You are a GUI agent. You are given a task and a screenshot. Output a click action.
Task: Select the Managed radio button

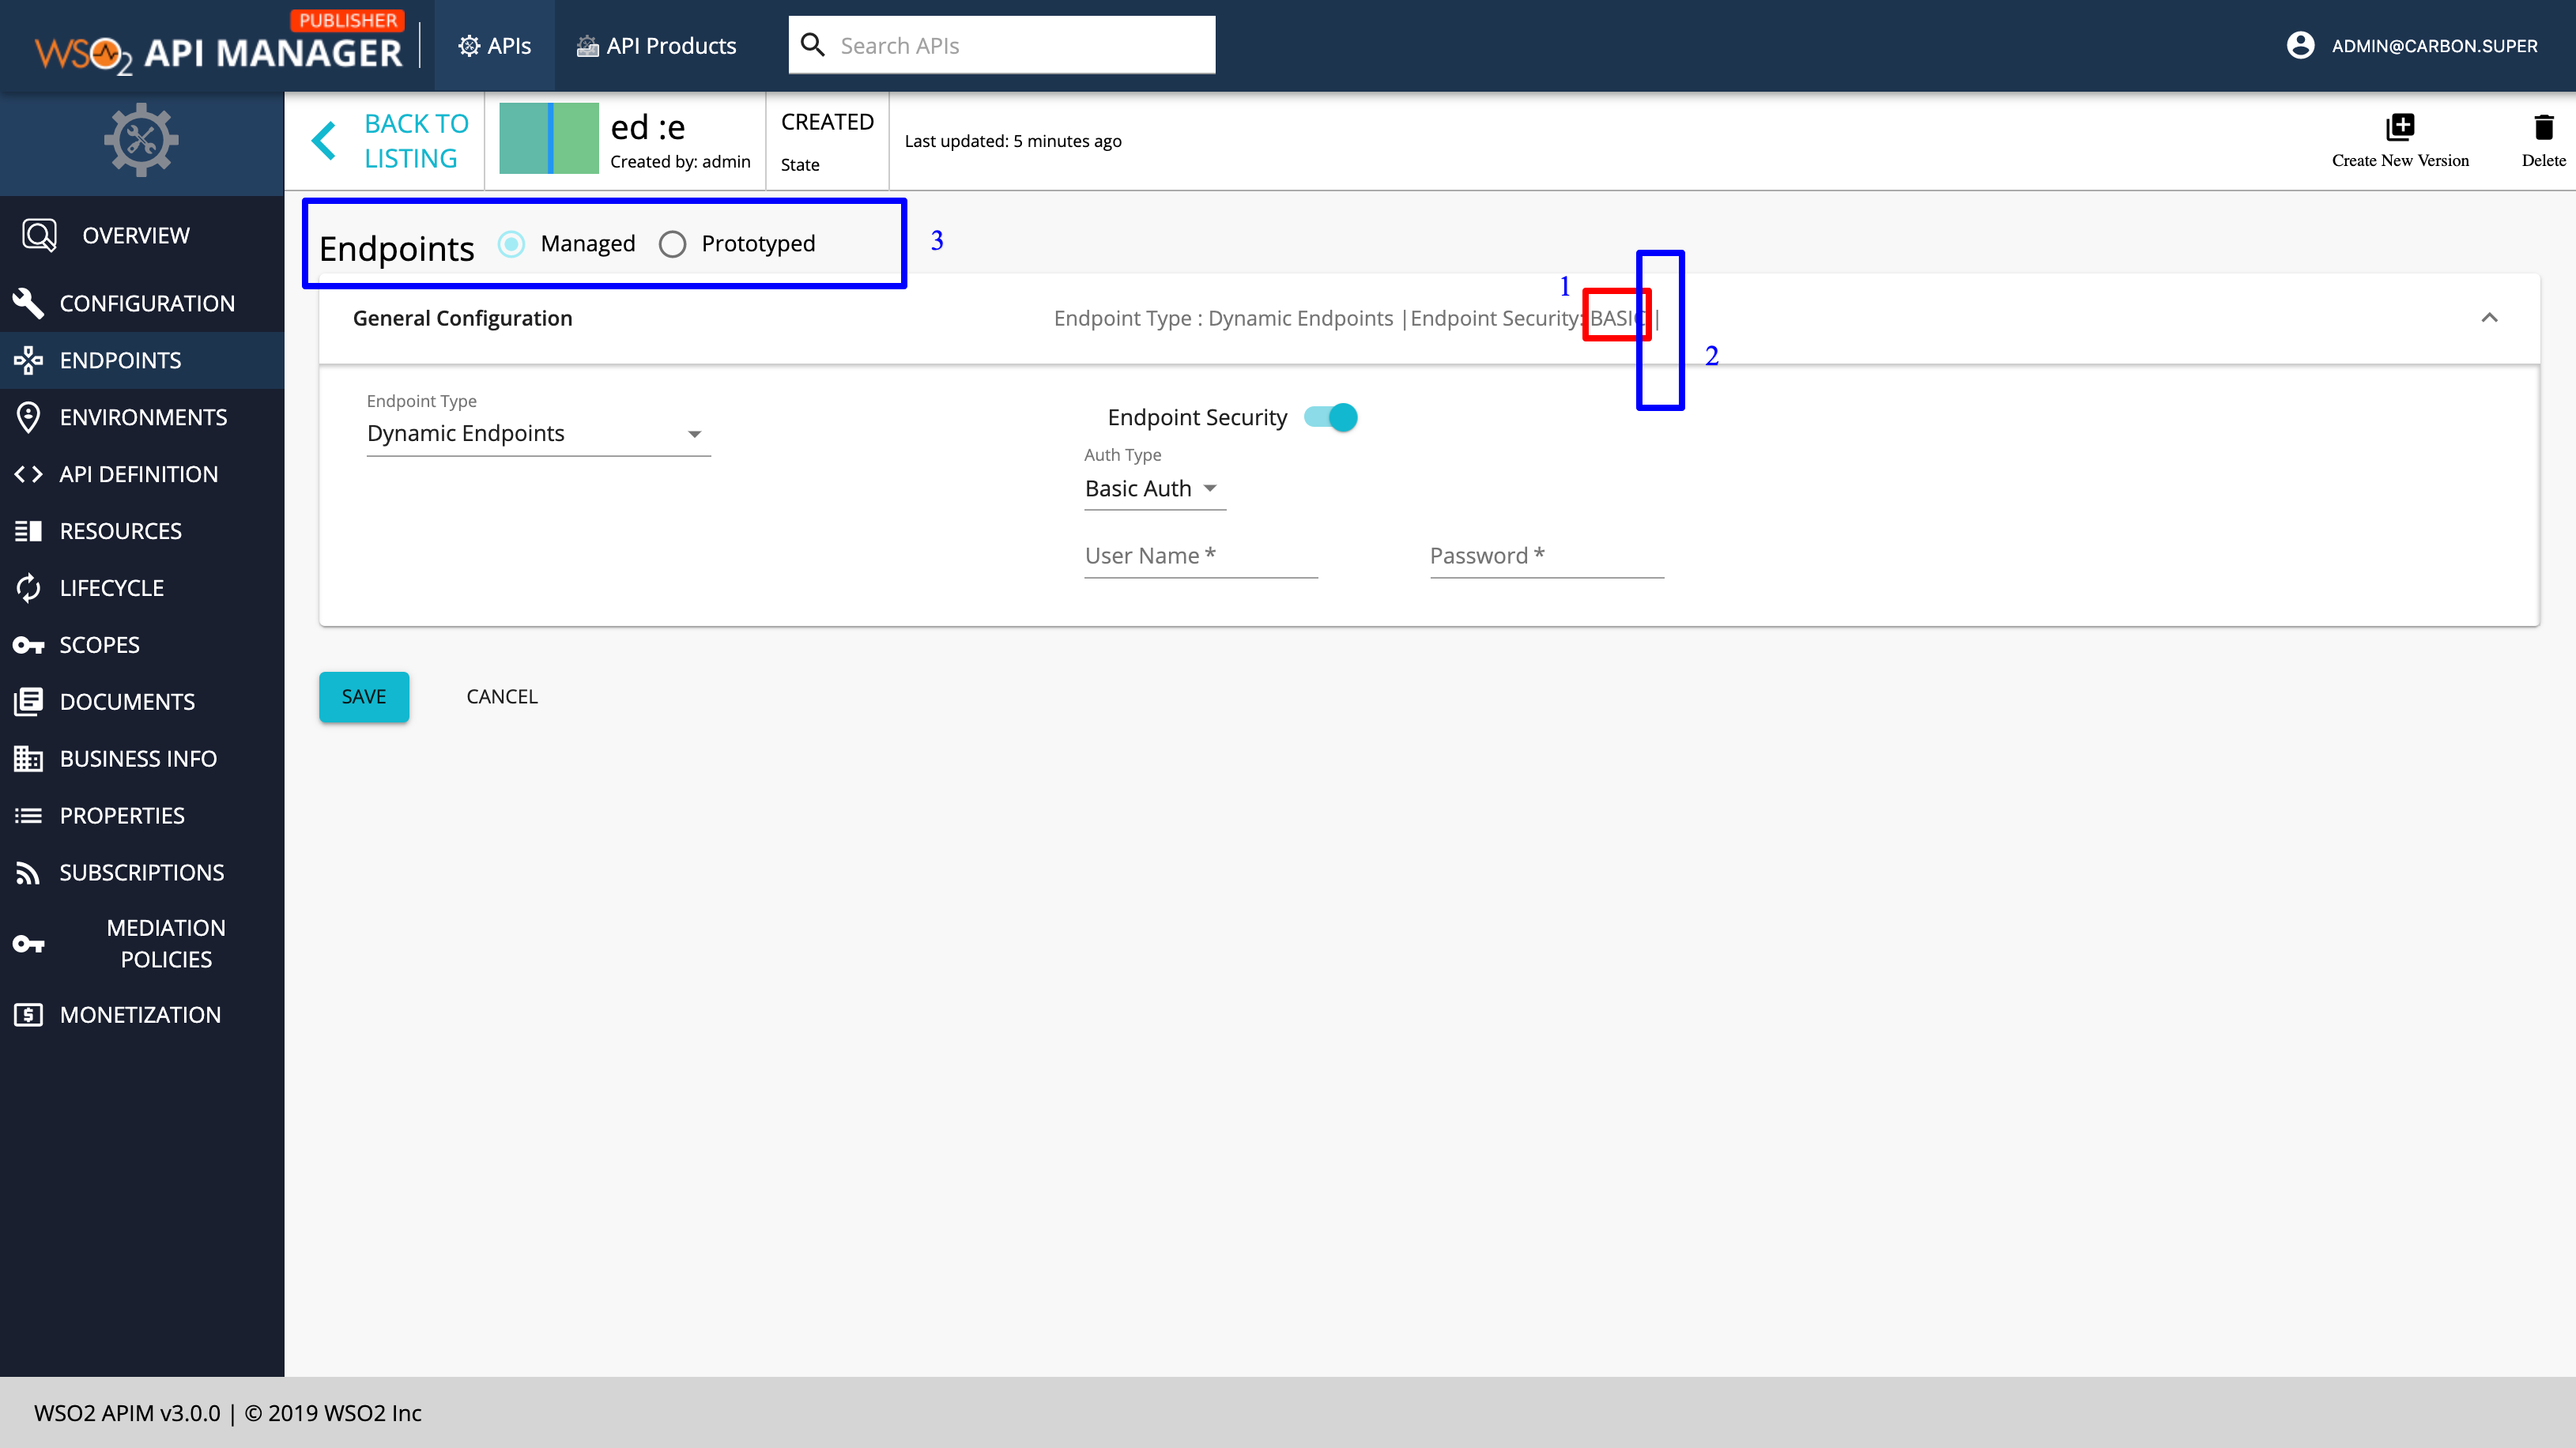click(x=511, y=244)
